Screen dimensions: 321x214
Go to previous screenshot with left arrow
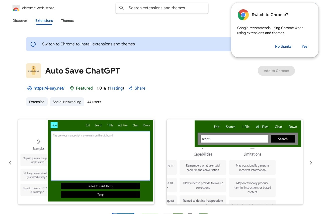10,163
